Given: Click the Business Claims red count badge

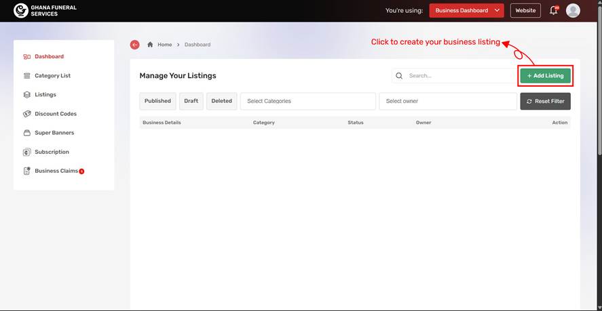Looking at the screenshot, I should (81, 171).
